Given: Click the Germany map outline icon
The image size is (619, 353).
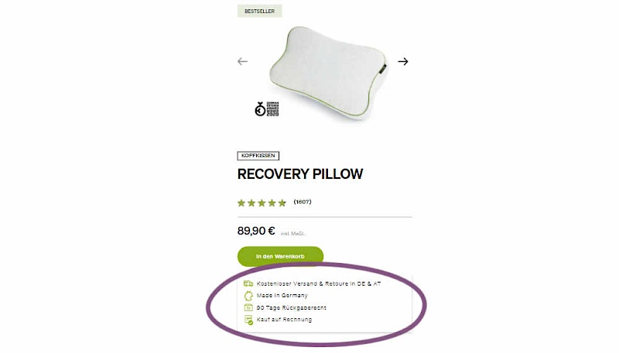Looking at the screenshot, I should (x=248, y=296).
